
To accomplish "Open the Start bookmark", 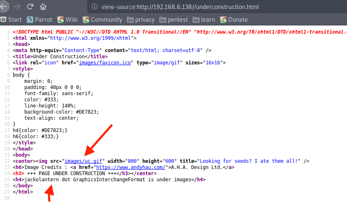I will [x=11, y=20].
